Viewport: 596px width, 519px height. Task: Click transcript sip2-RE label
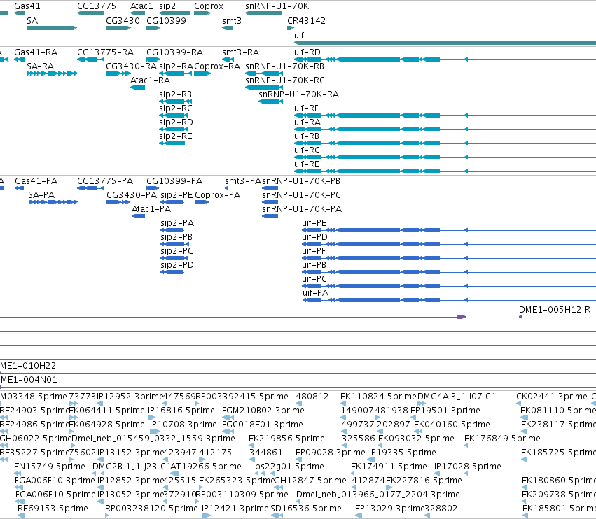click(175, 136)
